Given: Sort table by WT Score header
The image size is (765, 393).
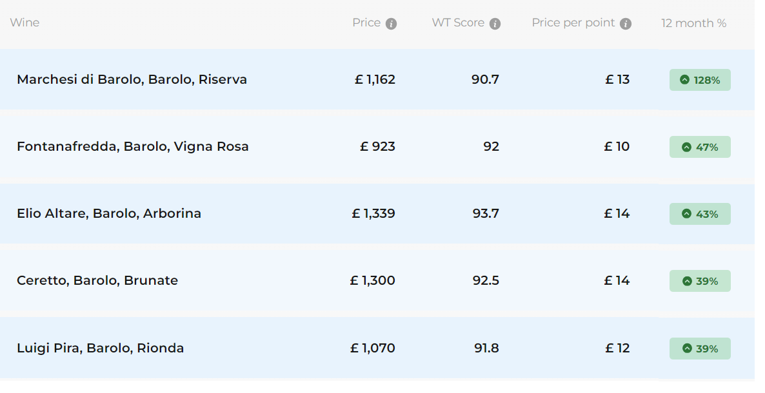Looking at the screenshot, I should pos(458,23).
